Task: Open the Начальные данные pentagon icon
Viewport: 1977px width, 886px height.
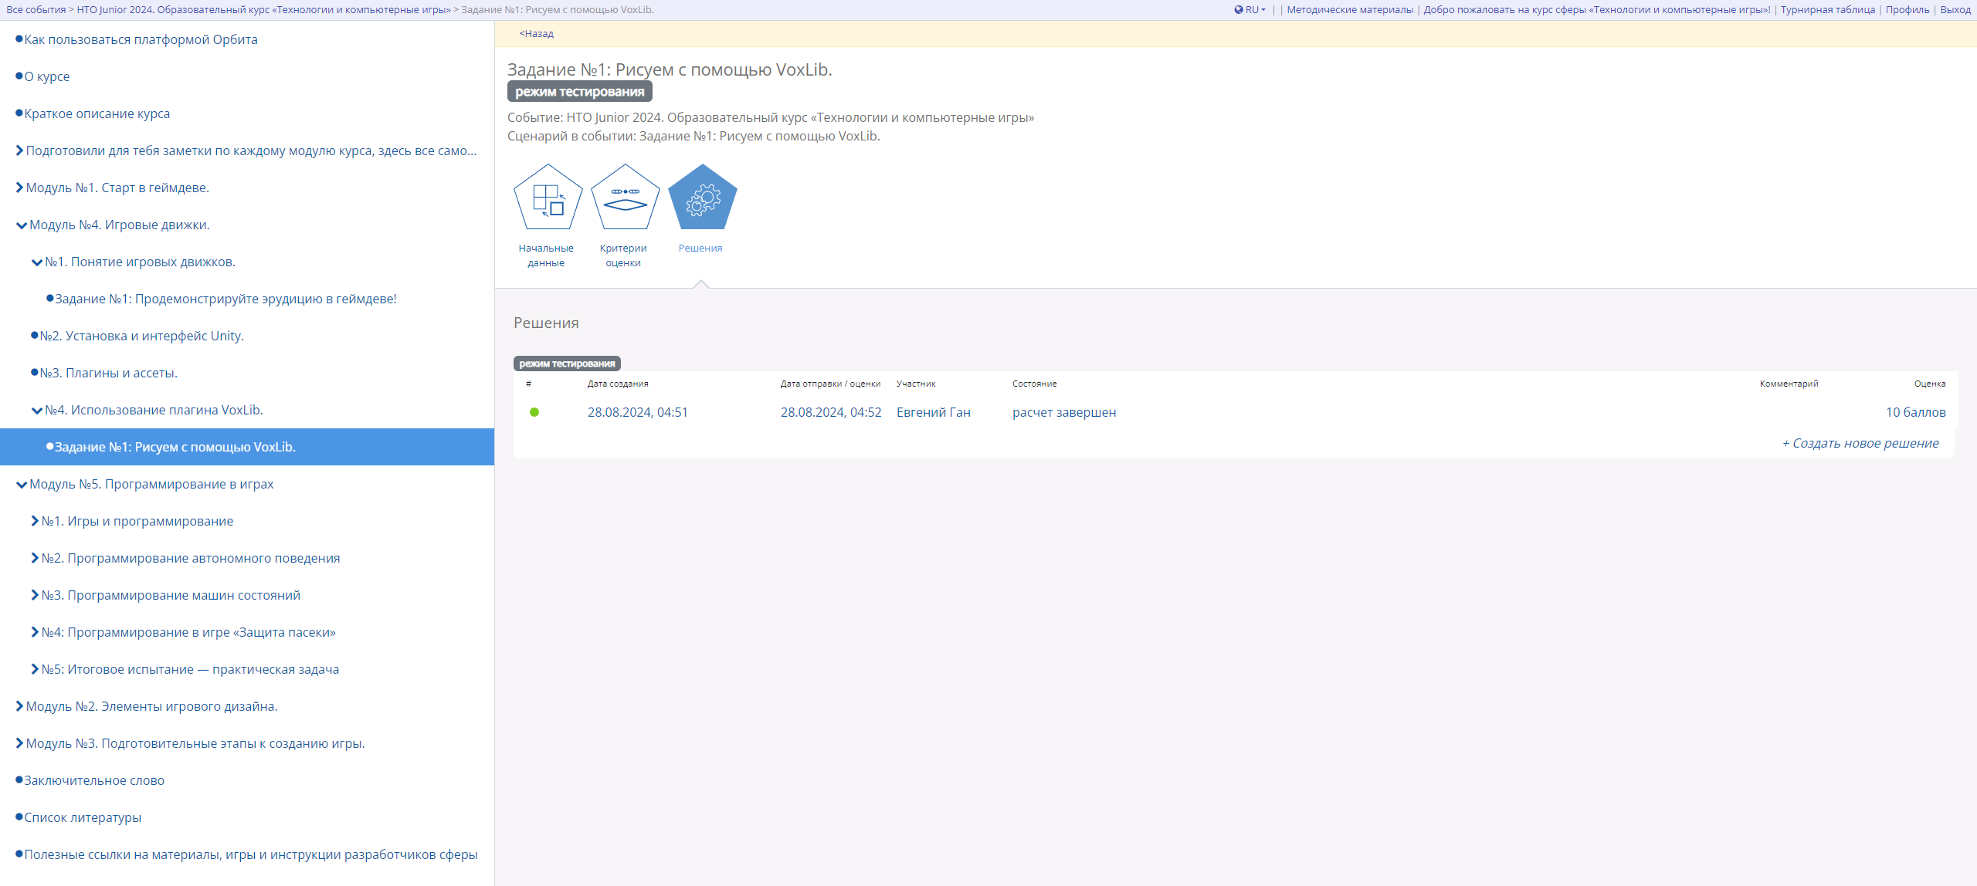Action: click(x=548, y=198)
